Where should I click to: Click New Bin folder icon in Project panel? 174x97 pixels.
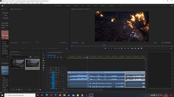pos(40,90)
